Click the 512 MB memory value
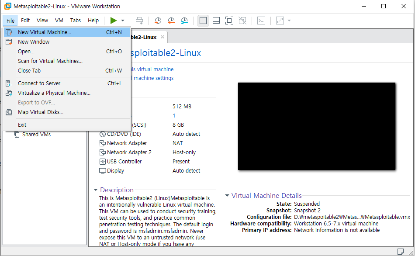 point(182,107)
